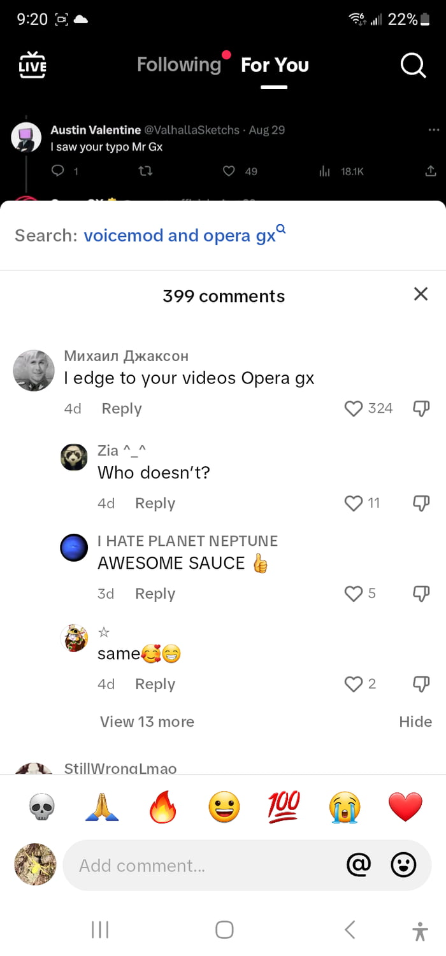Switch to the For You tab

coord(274,64)
